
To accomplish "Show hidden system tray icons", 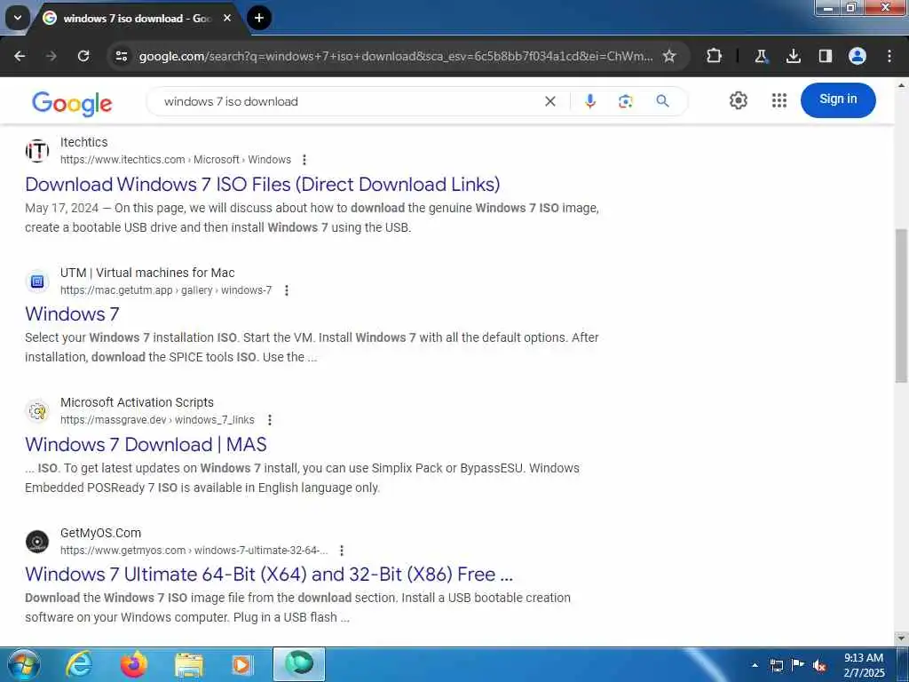I will click(755, 665).
